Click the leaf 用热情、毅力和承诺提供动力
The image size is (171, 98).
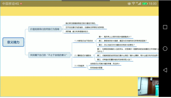(x=77, y=31)
